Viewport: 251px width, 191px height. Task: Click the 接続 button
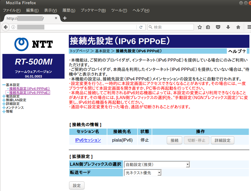tap(175, 141)
